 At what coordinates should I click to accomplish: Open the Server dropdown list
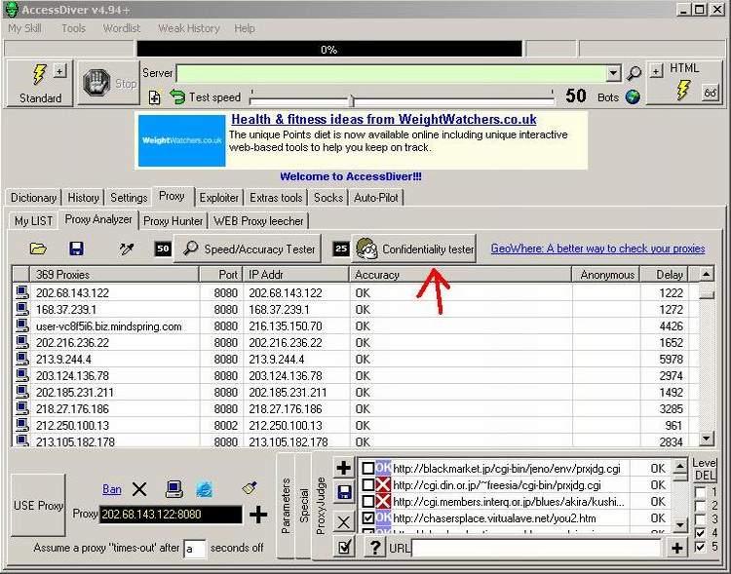click(613, 74)
